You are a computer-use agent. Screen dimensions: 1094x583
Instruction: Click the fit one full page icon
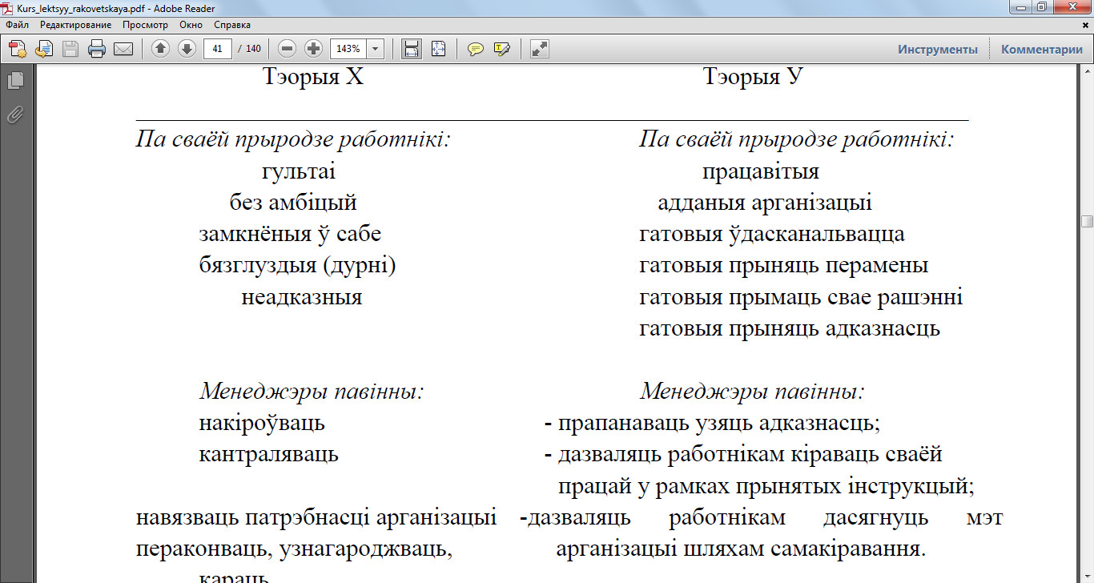click(438, 49)
